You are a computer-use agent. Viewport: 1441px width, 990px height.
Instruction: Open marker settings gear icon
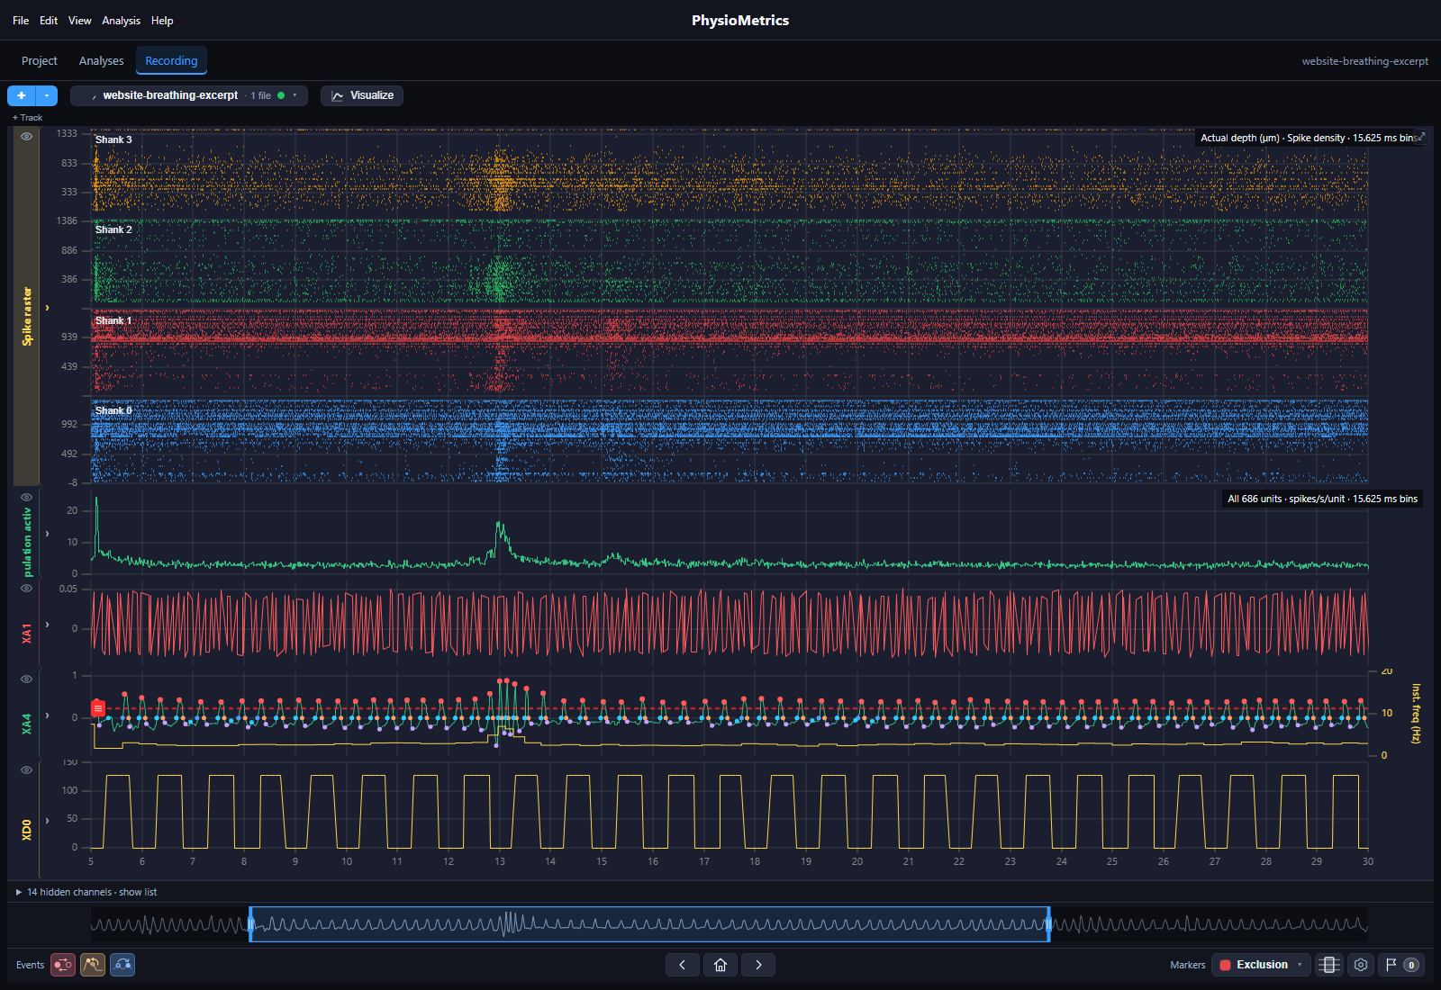tap(1361, 965)
